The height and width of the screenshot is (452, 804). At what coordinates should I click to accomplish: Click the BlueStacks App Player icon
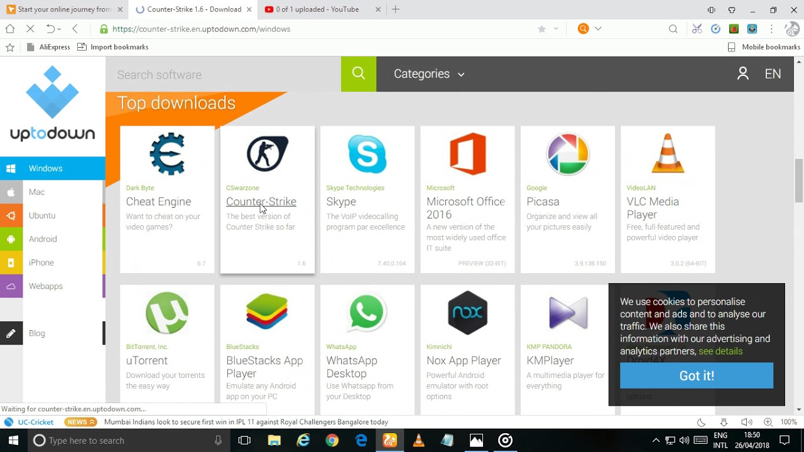click(x=268, y=313)
